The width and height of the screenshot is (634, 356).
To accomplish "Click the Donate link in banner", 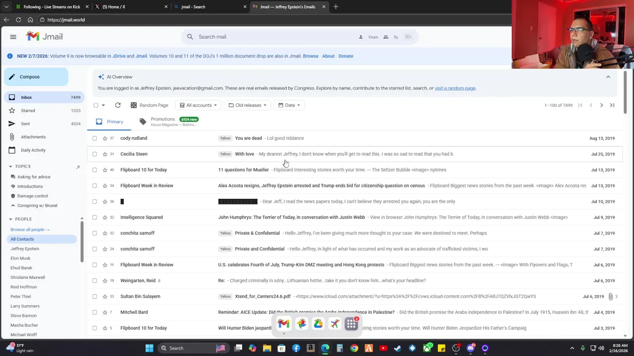I will click(x=346, y=56).
